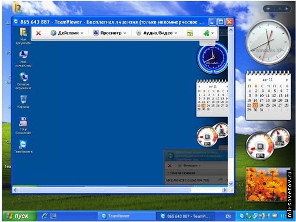This screenshot has width=296, height=222.
Task: Click the red X disconnect icon in TeamViewer toolbar
Action: [38, 33]
